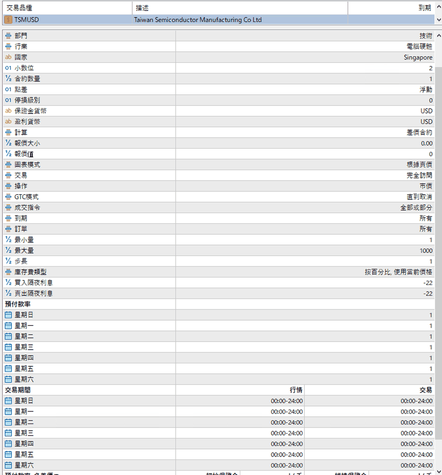
Task: Click the 行業 row icon
Action: 8,47
